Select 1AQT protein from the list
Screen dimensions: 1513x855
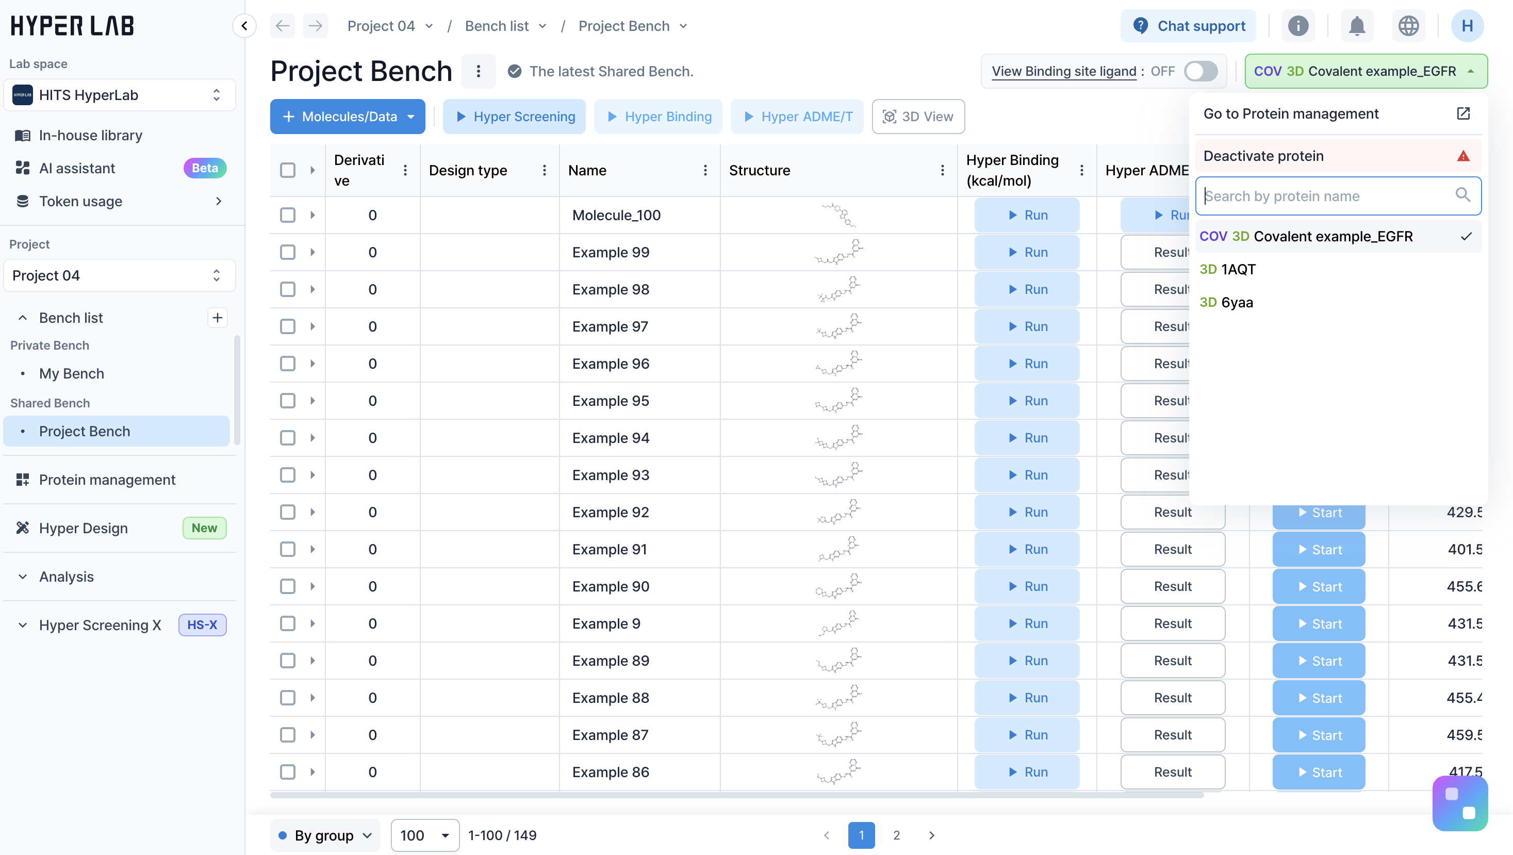1239,270
